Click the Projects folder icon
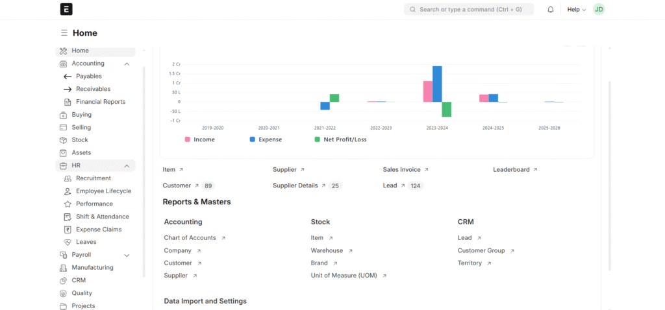This screenshot has width=665, height=310. pyautogui.click(x=63, y=306)
